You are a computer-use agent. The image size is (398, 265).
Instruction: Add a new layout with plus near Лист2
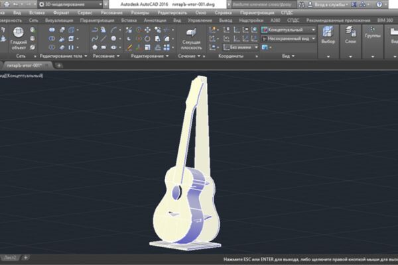pos(26,258)
